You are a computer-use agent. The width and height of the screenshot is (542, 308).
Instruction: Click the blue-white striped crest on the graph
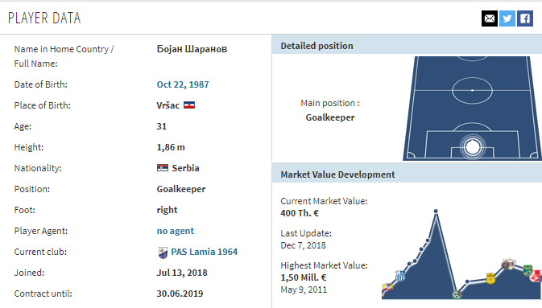400,276
